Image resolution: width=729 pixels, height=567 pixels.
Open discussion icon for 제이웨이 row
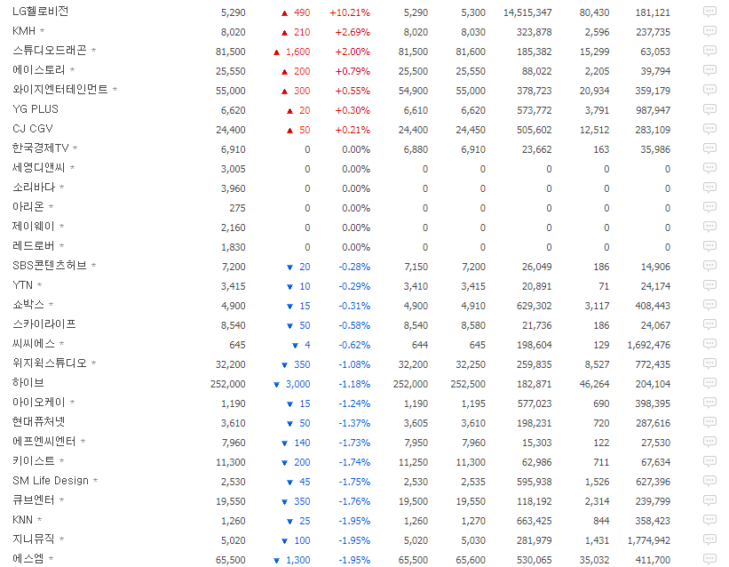pos(709,227)
